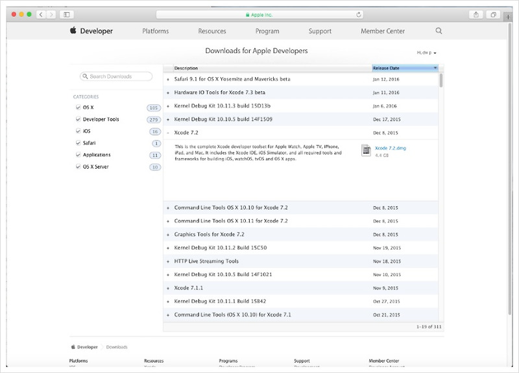
Task: Click footer Support heading
Action: click(x=302, y=361)
